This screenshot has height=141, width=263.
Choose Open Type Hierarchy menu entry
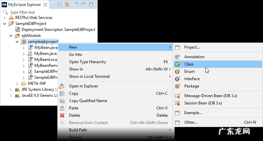pos(87,62)
